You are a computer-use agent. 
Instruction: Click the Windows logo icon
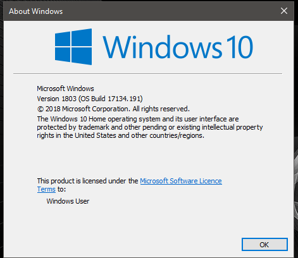point(73,47)
